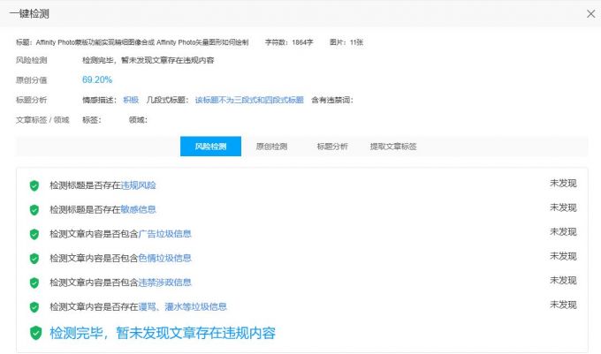This screenshot has width=601, height=354.
Task: Click the large shield icon by 检测完毕 summary
Action: pyautogui.click(x=35, y=333)
